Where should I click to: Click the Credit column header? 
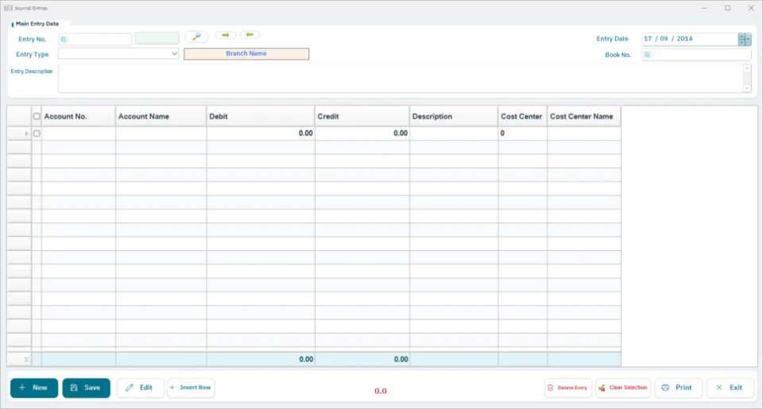point(362,116)
